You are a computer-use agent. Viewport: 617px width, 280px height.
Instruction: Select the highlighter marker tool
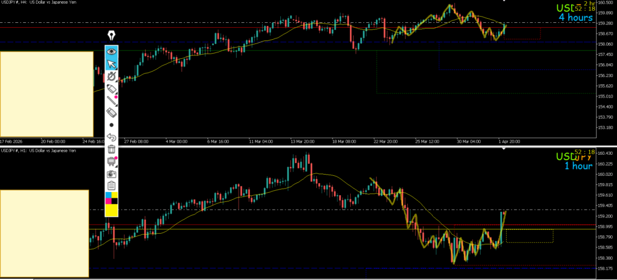(111, 89)
